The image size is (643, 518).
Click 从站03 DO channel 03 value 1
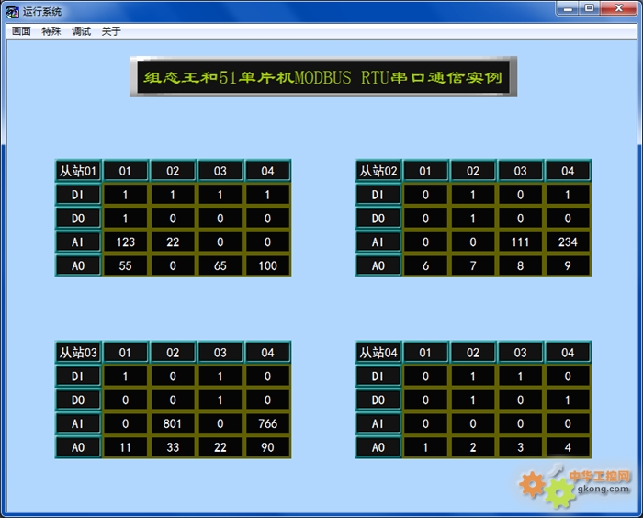point(220,400)
